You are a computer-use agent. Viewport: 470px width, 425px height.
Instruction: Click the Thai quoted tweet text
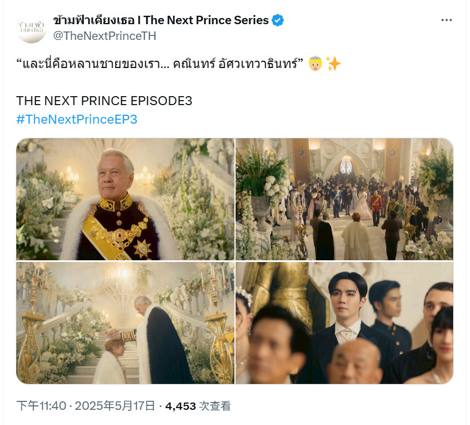(x=160, y=64)
